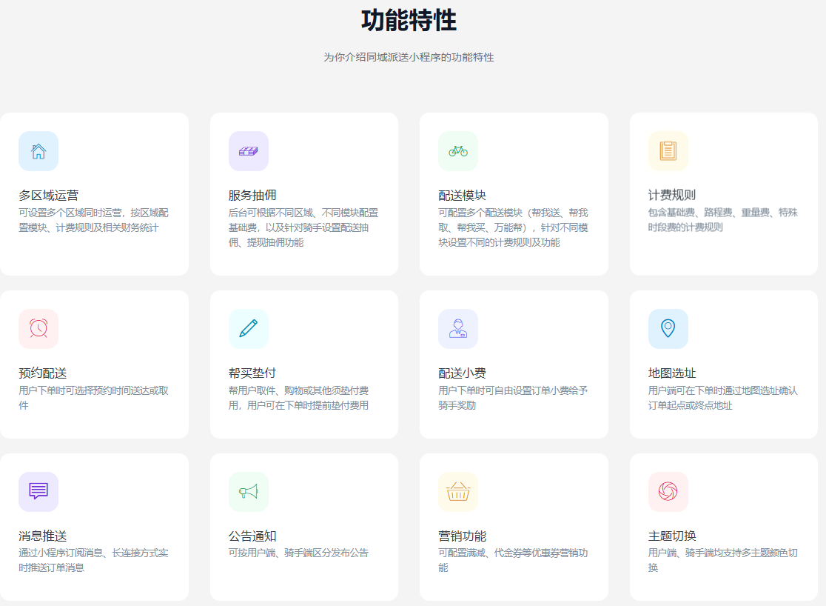Click the aperture icon for 主题切换
This screenshot has width=826, height=606.
[668, 491]
